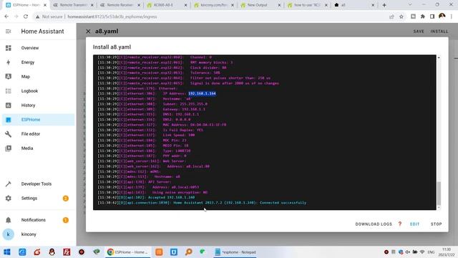Switch to the a8 browser tab

(354, 5)
